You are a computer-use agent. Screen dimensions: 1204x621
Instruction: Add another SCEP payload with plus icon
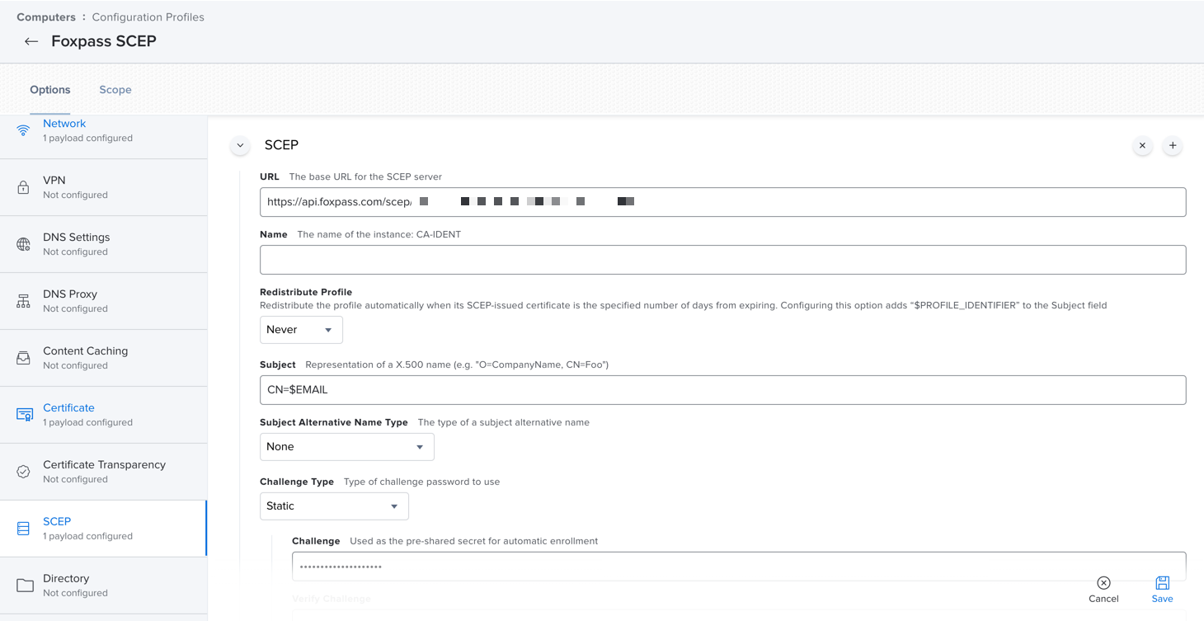tap(1173, 145)
